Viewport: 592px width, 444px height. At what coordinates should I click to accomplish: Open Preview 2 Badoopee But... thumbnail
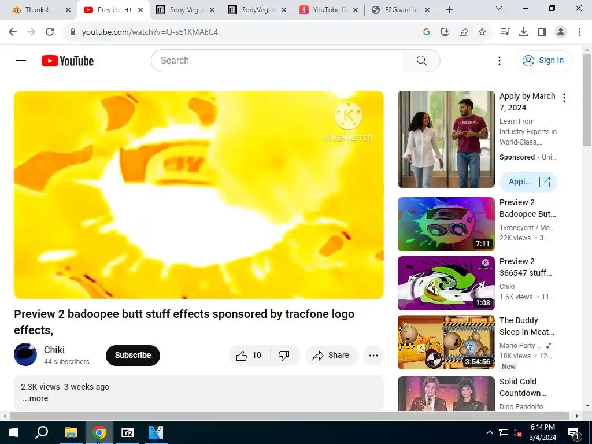coord(446,224)
